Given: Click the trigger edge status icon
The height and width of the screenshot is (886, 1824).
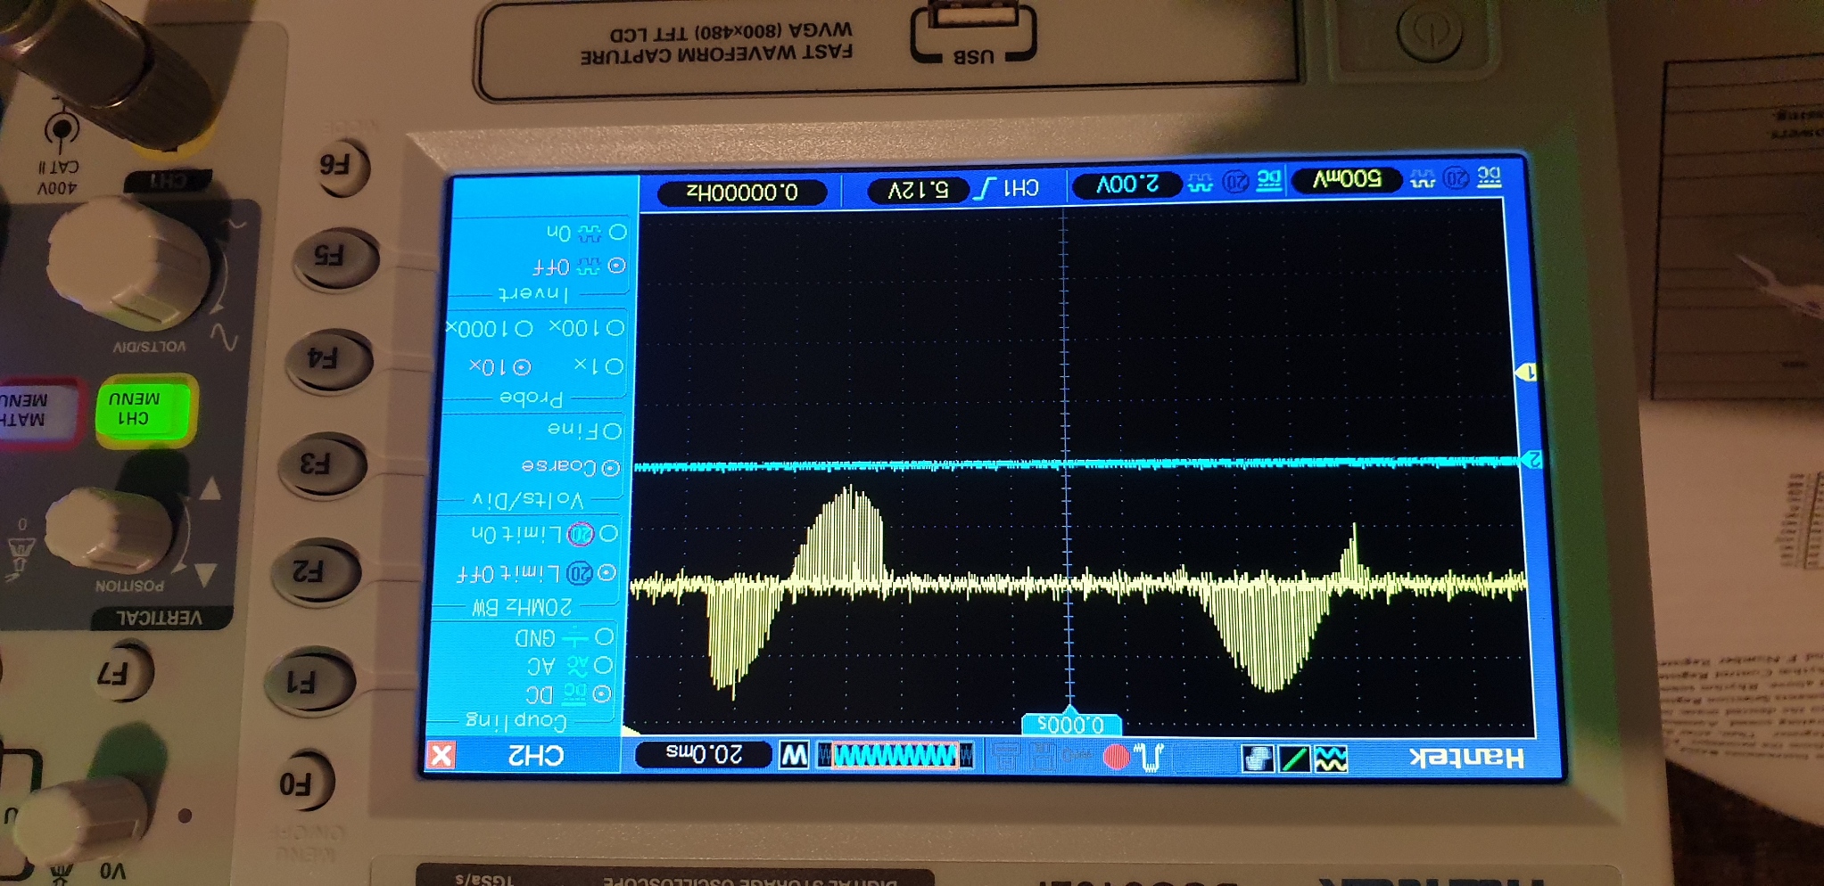Looking at the screenshot, I should [1151, 757].
